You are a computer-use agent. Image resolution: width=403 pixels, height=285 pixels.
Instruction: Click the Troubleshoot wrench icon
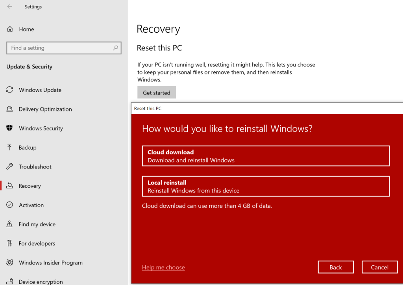tap(9, 166)
